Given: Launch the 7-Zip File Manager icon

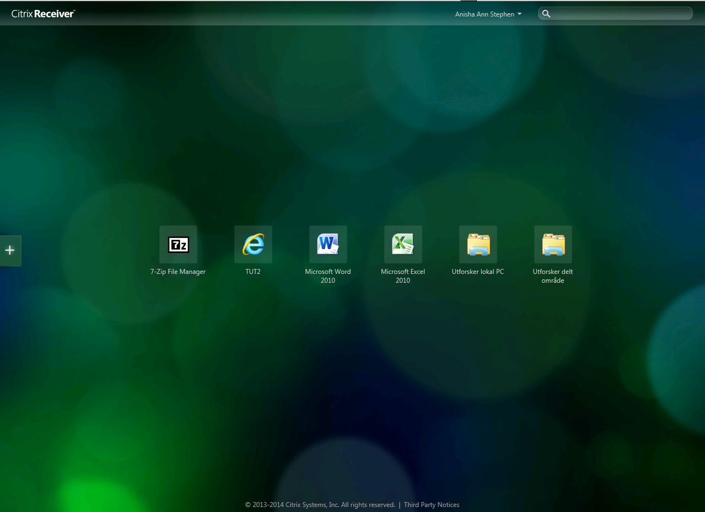Looking at the screenshot, I should [178, 244].
